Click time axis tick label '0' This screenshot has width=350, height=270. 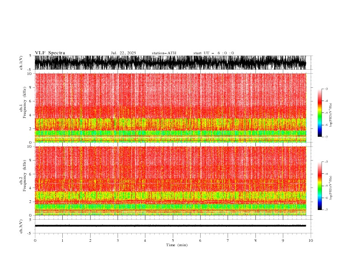pyautogui.click(x=35, y=240)
